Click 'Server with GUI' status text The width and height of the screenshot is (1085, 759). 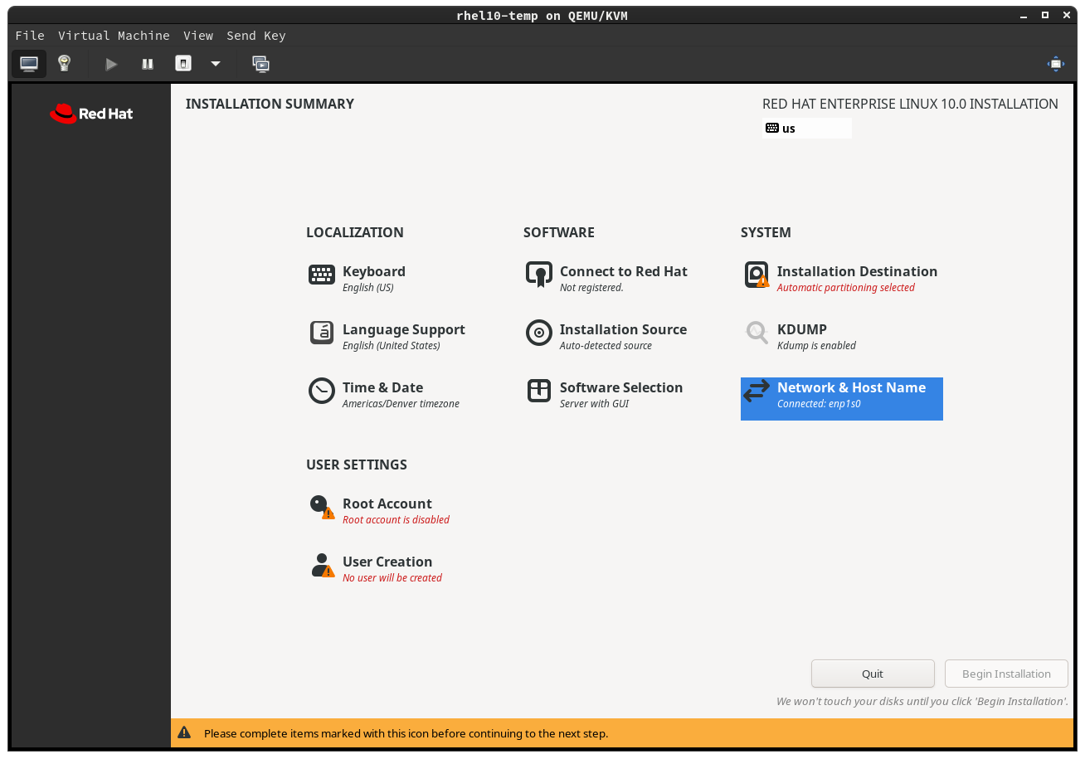(595, 404)
